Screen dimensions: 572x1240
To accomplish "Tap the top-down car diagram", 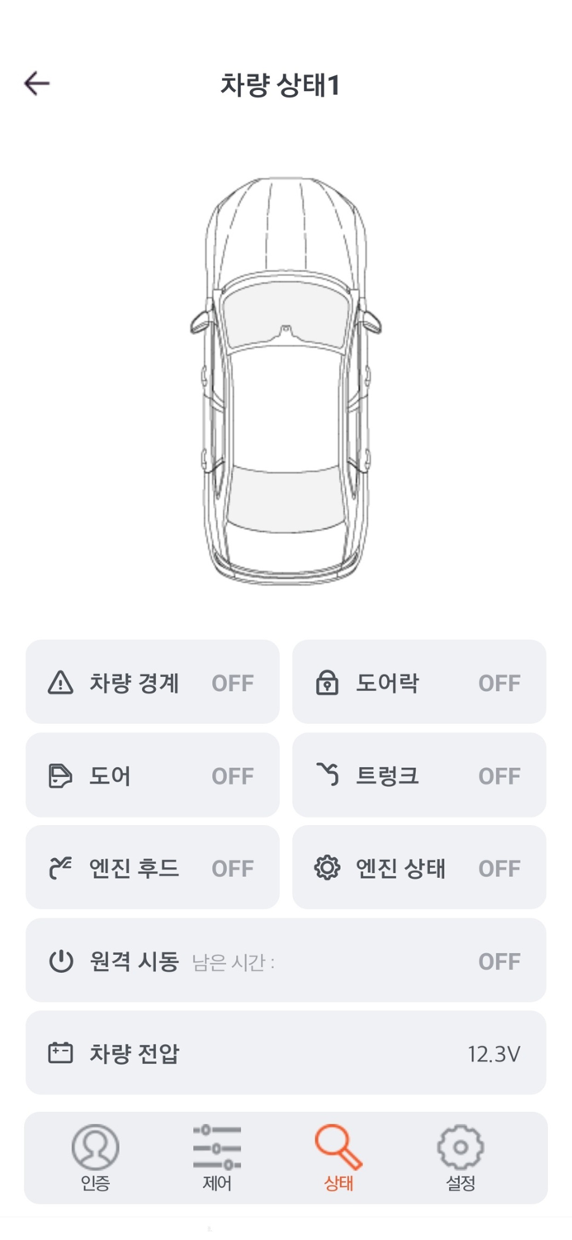I will tap(286, 376).
